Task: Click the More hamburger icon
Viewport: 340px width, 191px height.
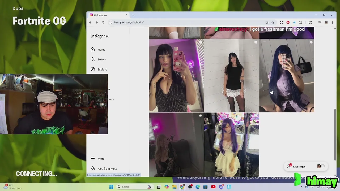Action: click(93, 159)
